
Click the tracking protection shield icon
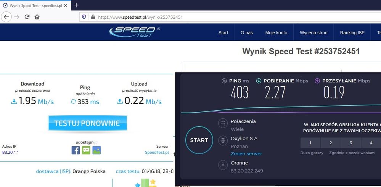[84, 17]
